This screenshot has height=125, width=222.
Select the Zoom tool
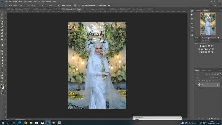tap(2, 78)
